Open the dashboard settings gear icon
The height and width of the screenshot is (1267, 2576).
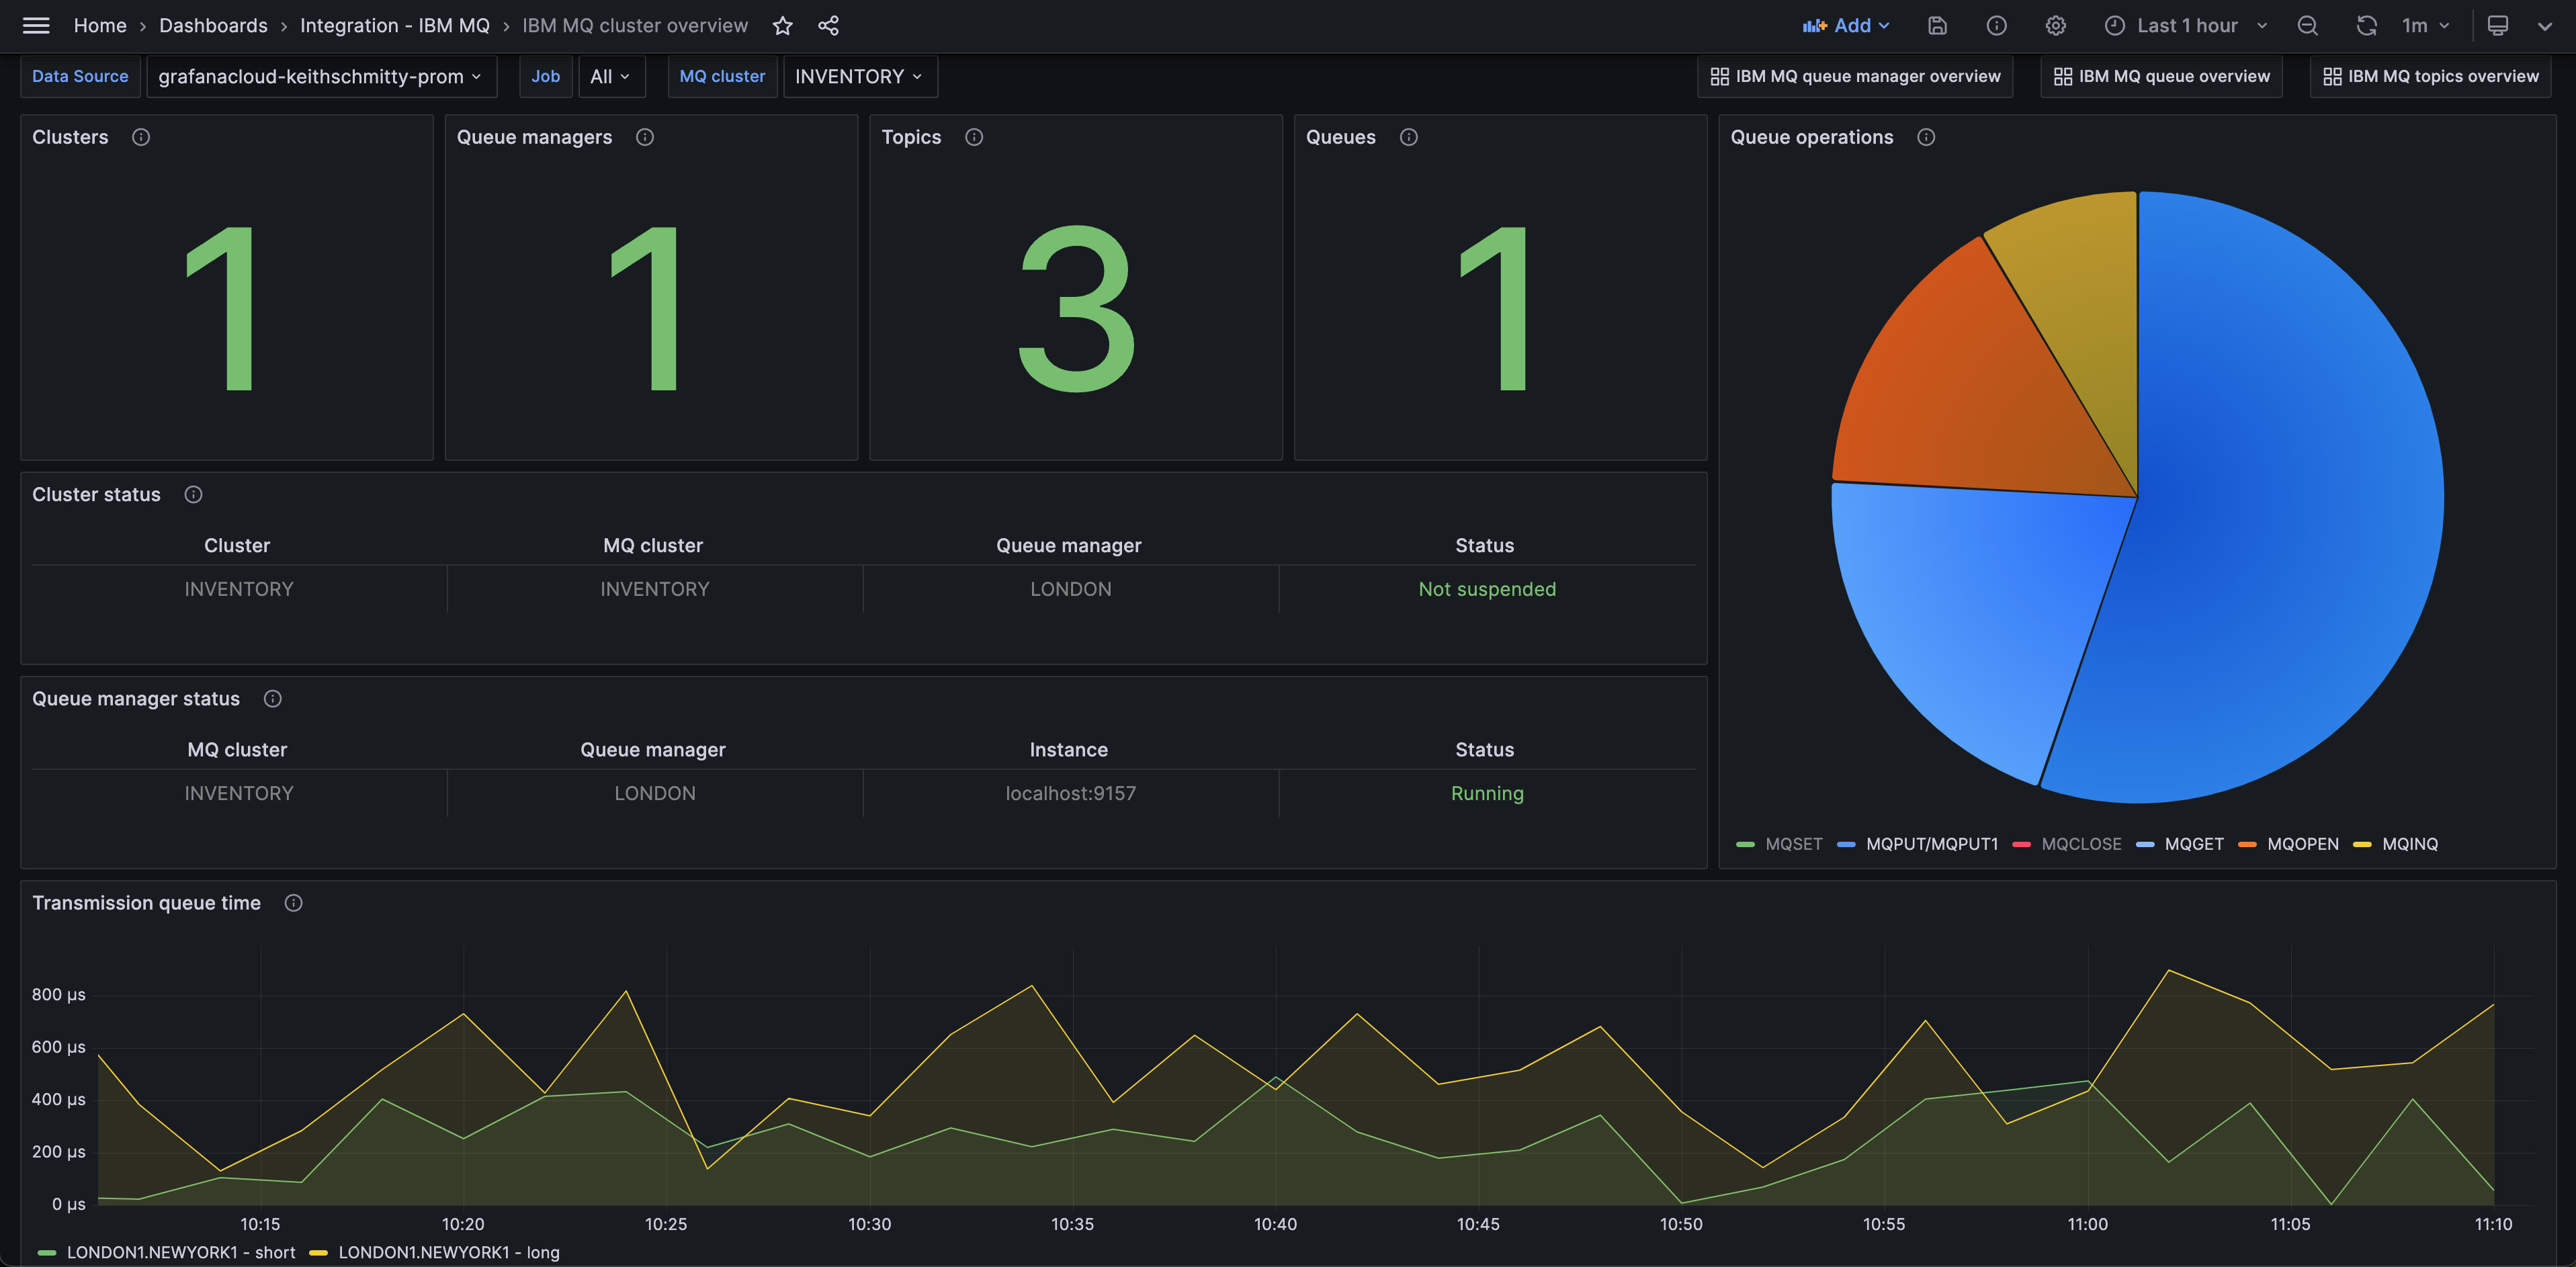pos(2056,25)
